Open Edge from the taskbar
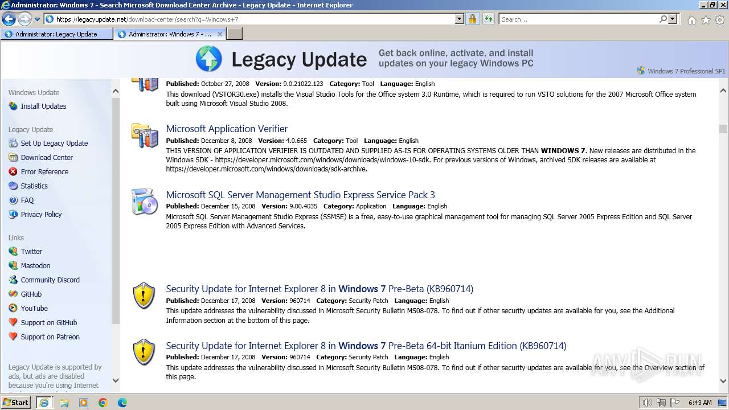This screenshot has width=729, height=410. [x=122, y=403]
